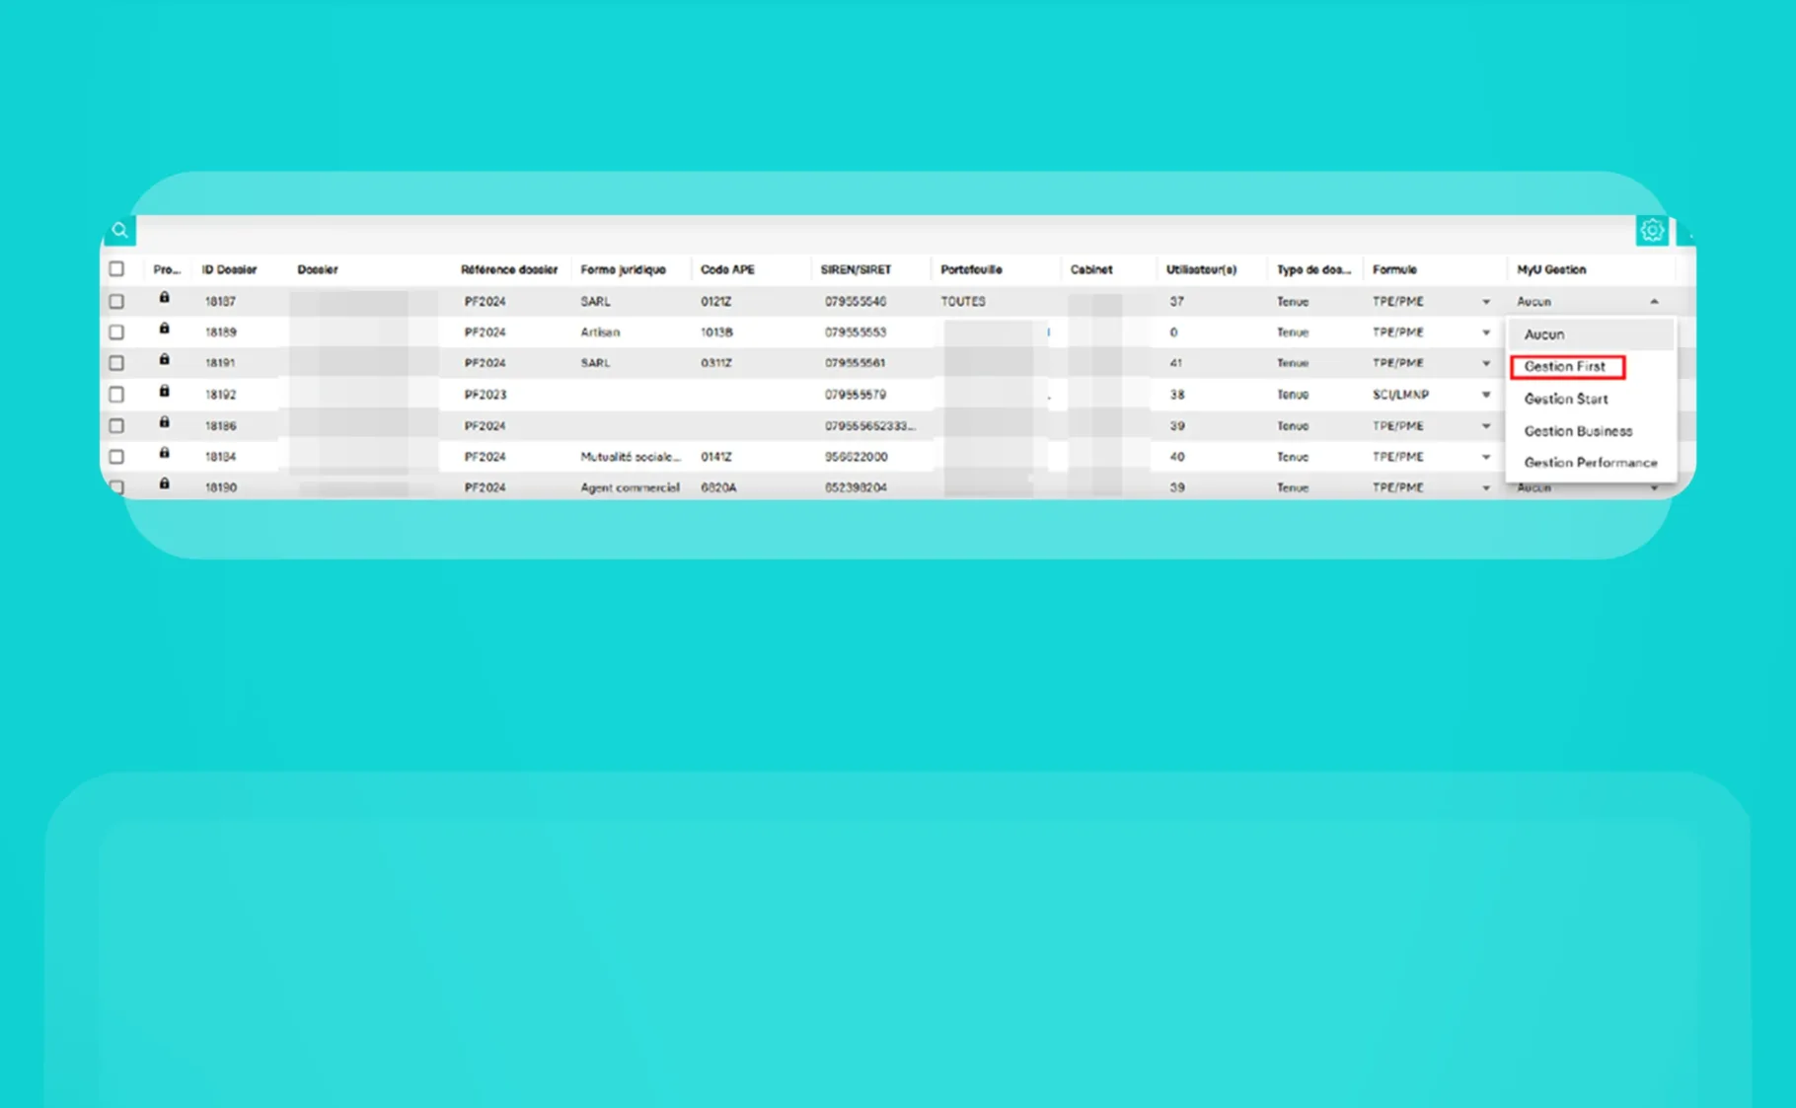The image size is (1796, 1108).
Task: Select Aucun in the open list
Action: (1591, 334)
